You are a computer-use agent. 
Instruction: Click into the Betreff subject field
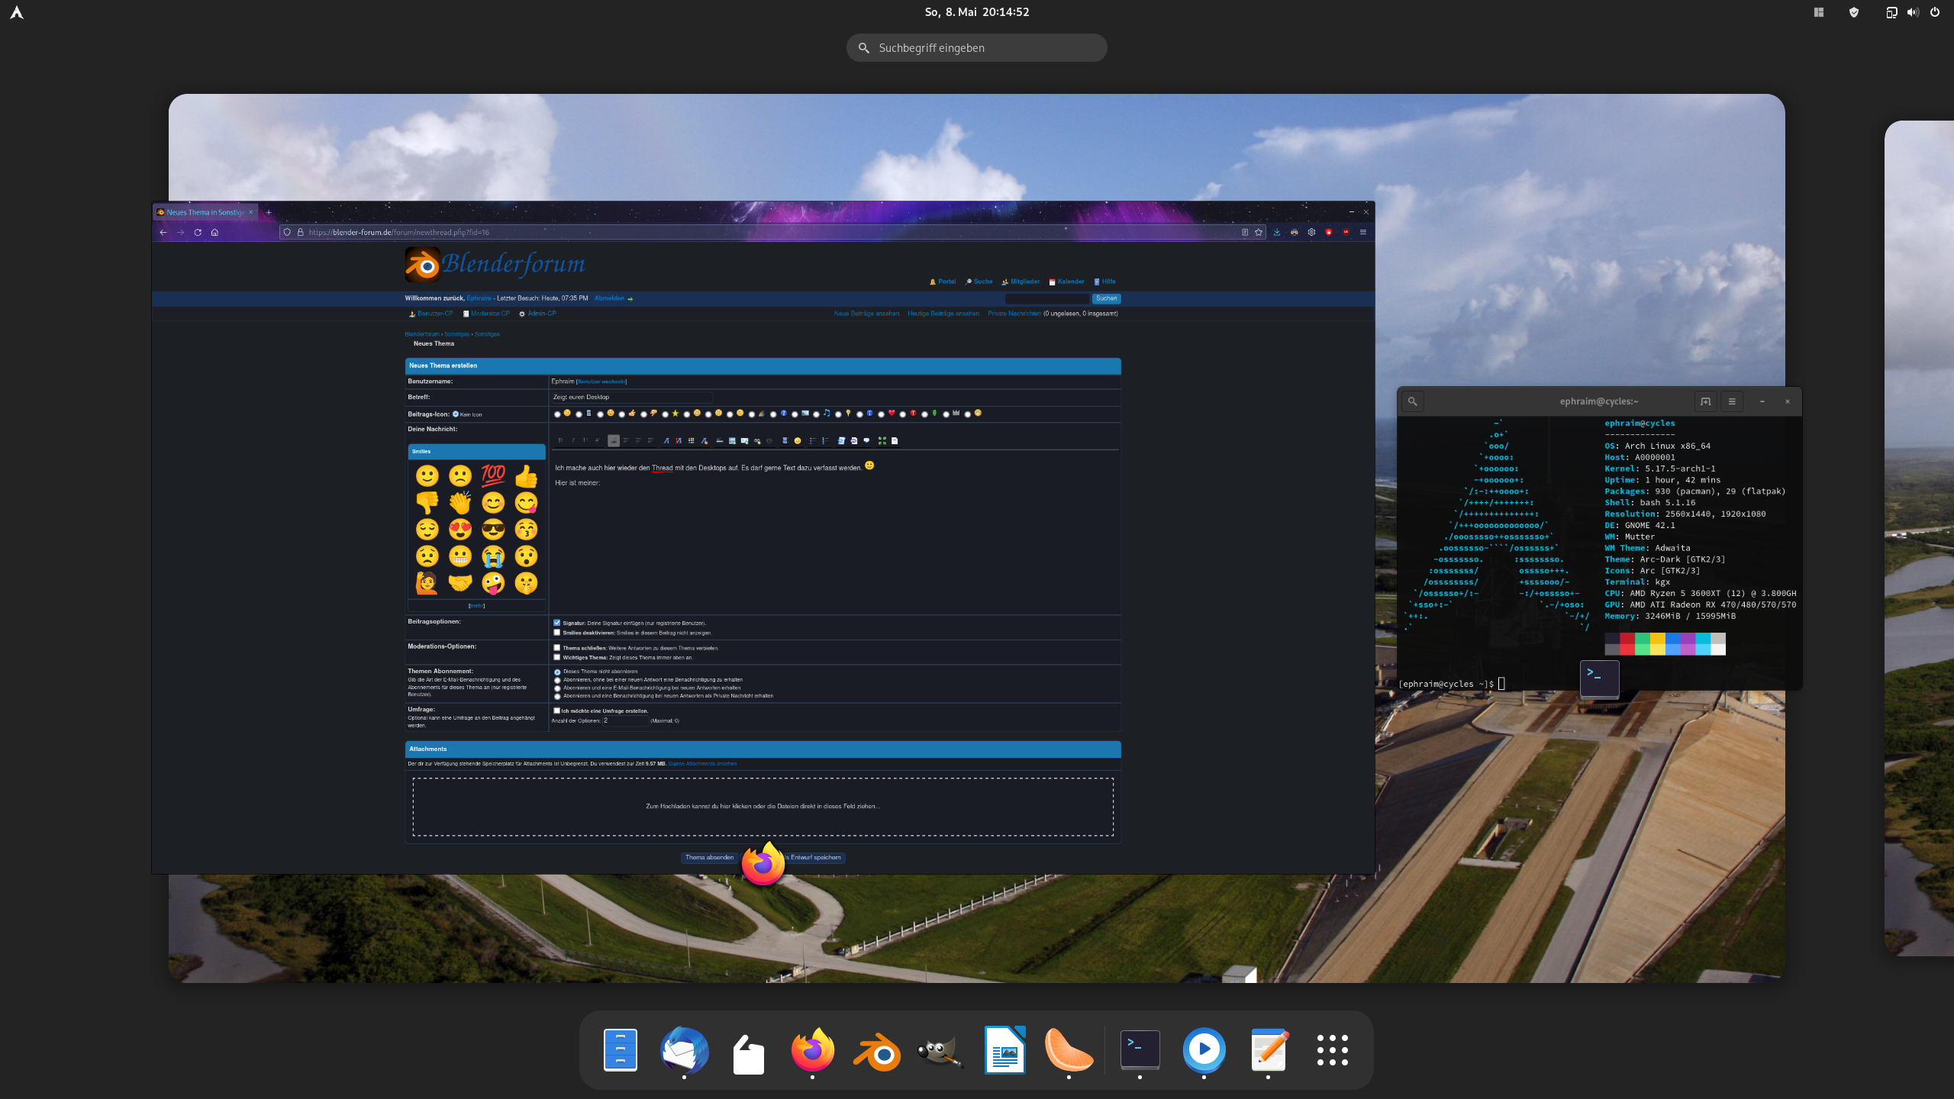(630, 397)
